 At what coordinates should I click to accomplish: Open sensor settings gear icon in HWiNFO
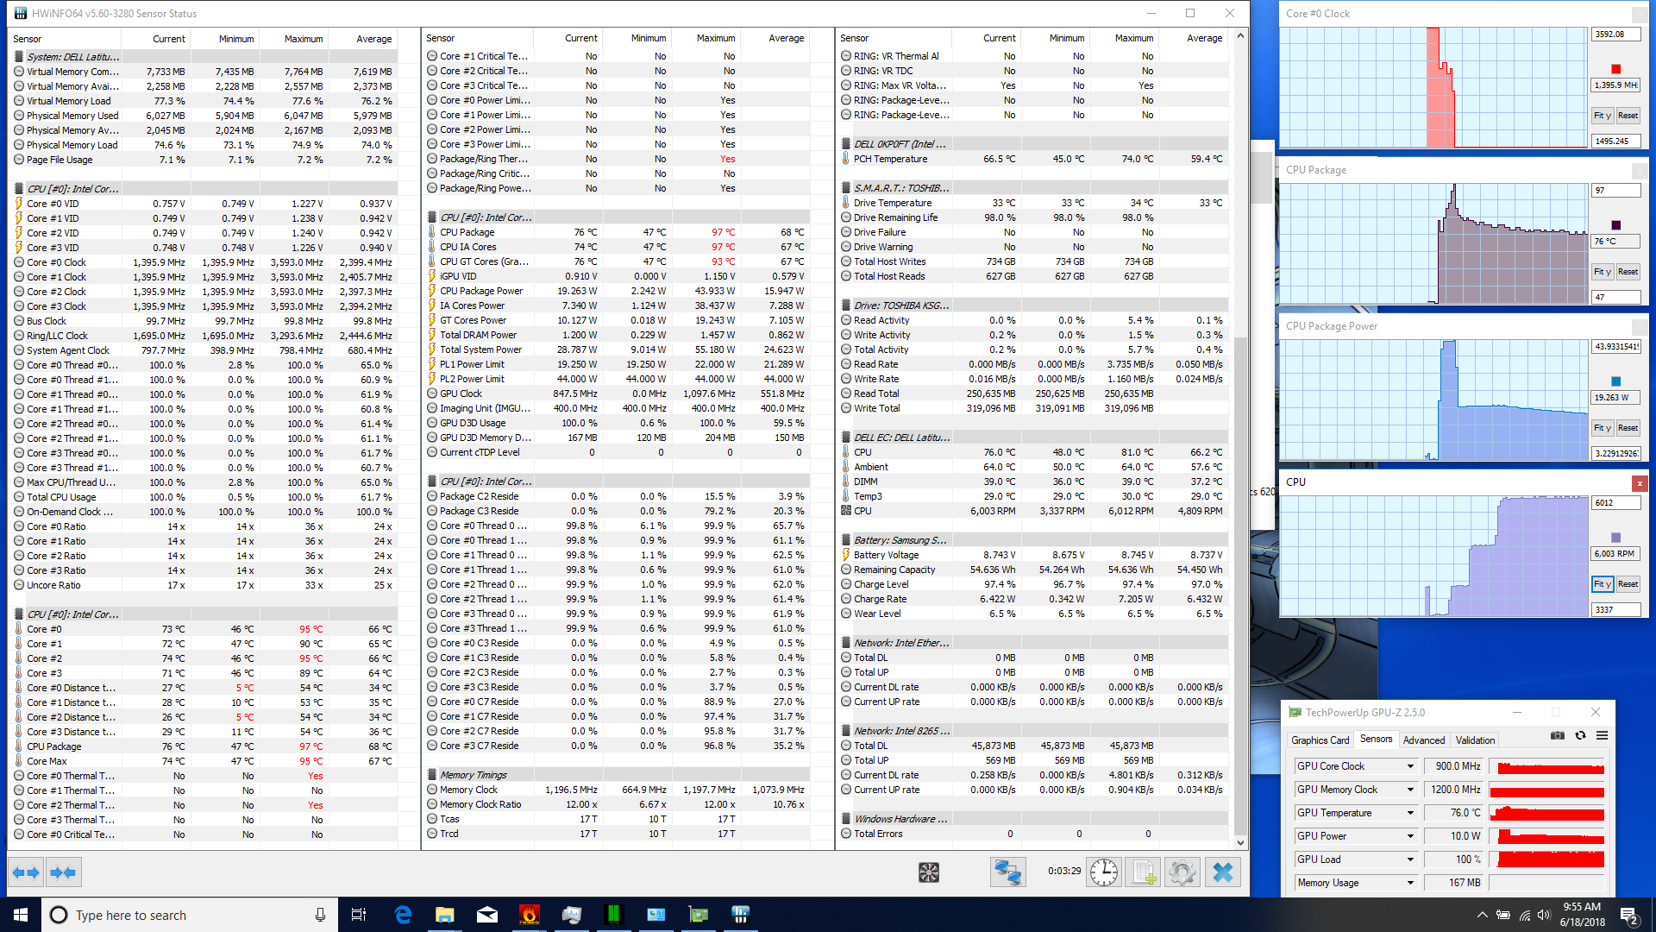tap(1182, 872)
